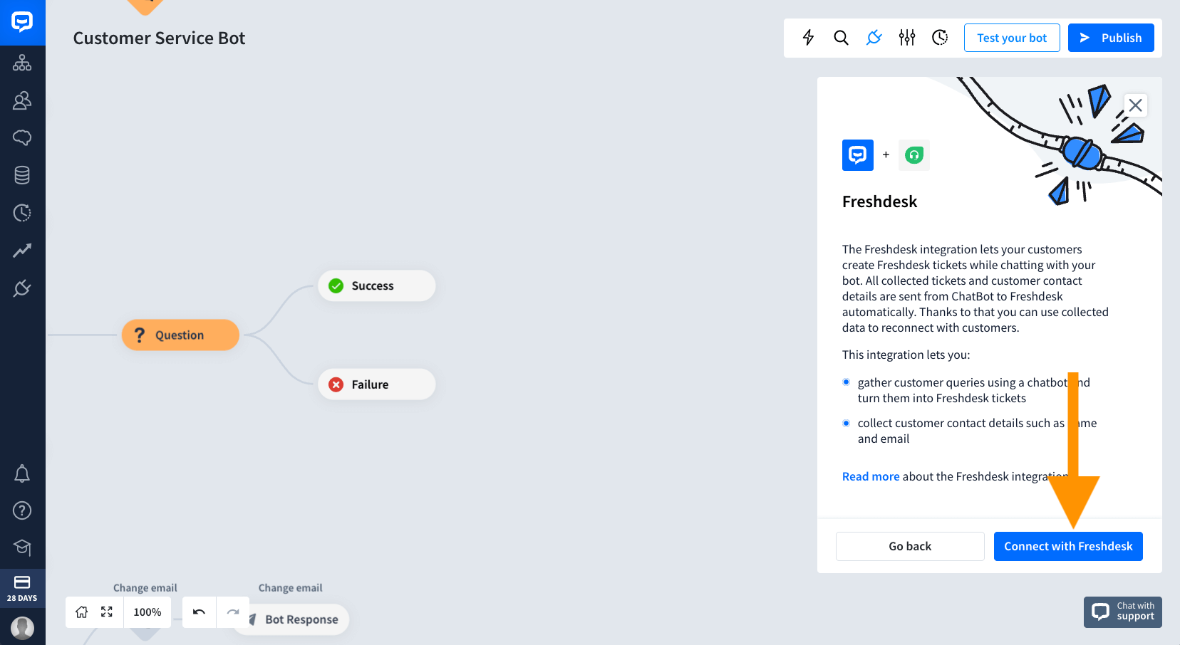Click the Customer Service Bot title

point(159,38)
